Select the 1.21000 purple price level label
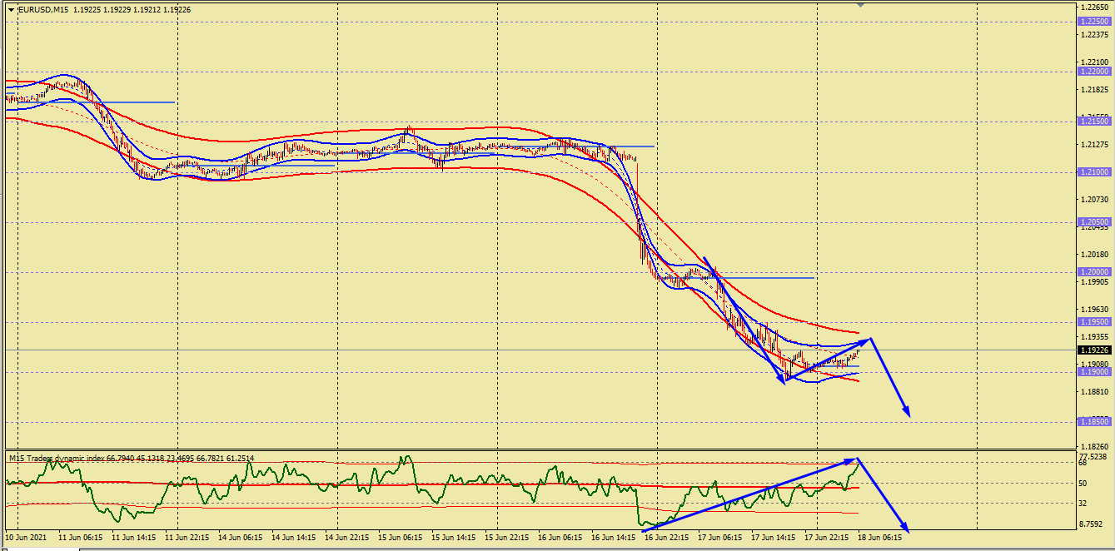Image resolution: width=1115 pixels, height=551 pixels. 1094,172
